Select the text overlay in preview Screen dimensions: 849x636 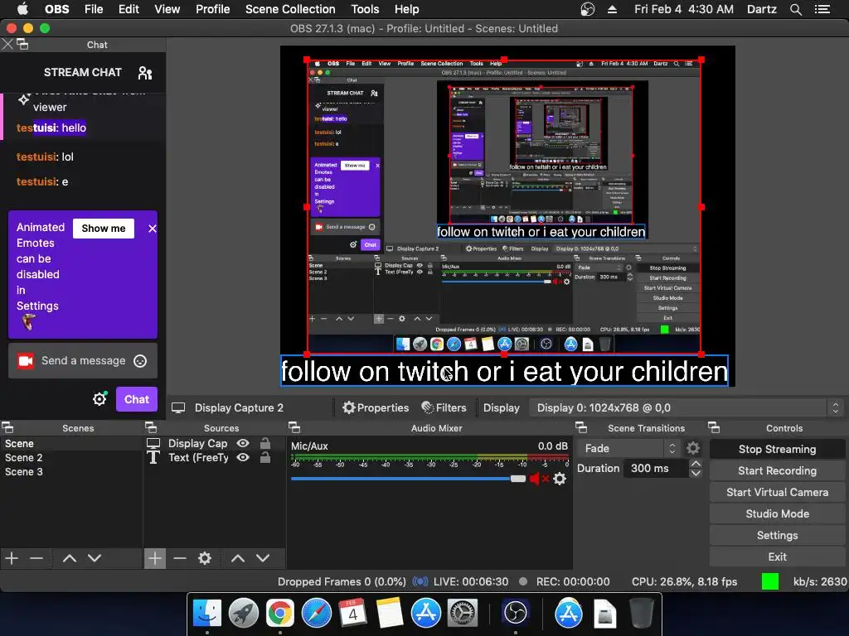pyautogui.click(x=504, y=372)
